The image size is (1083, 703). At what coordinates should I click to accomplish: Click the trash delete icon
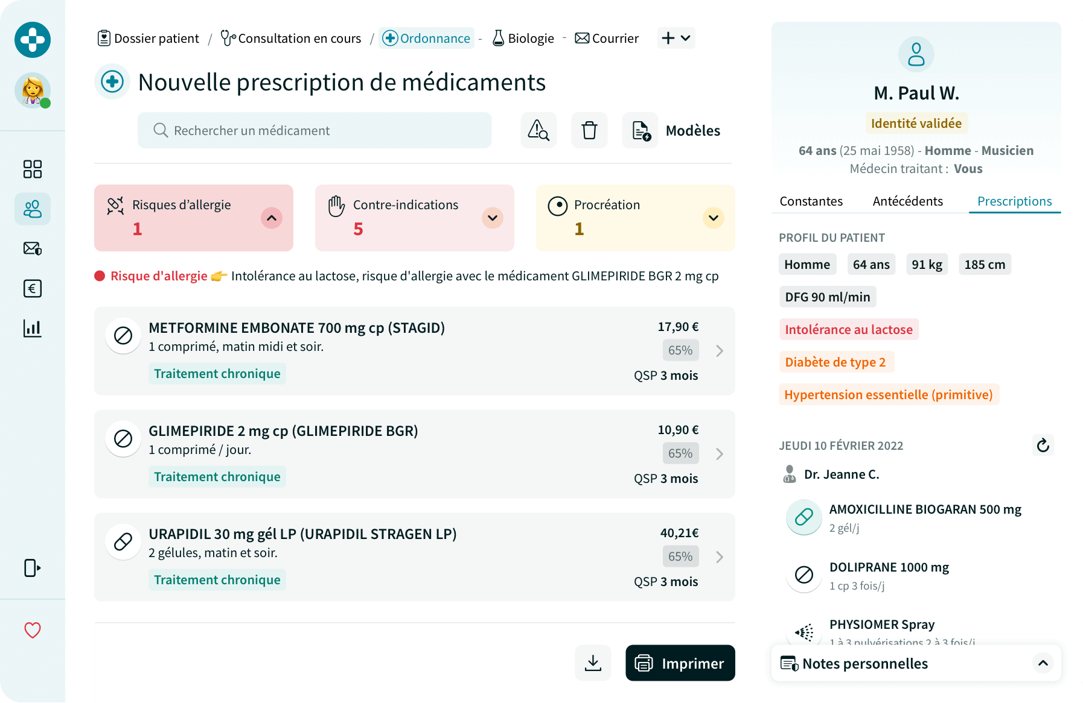(x=589, y=130)
